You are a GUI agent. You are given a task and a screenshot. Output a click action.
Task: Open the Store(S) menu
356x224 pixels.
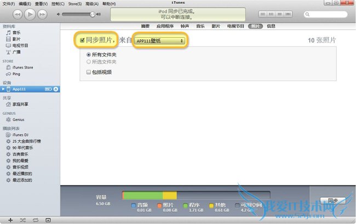coord(75,4)
